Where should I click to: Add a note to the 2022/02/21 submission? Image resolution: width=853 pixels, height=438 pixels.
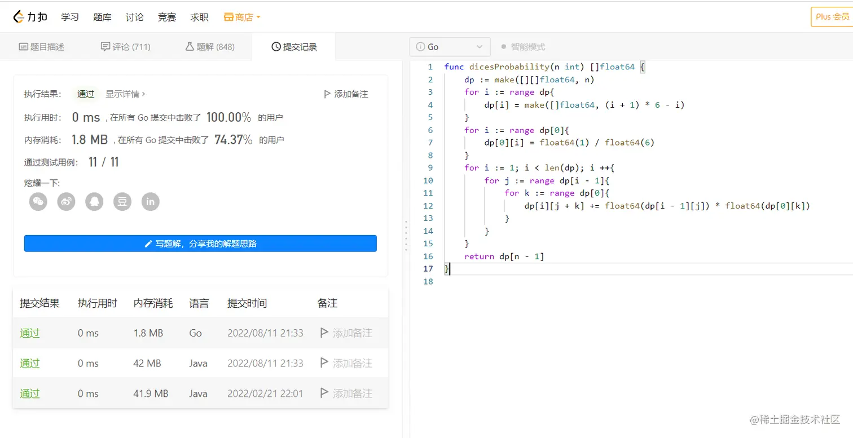[346, 393]
